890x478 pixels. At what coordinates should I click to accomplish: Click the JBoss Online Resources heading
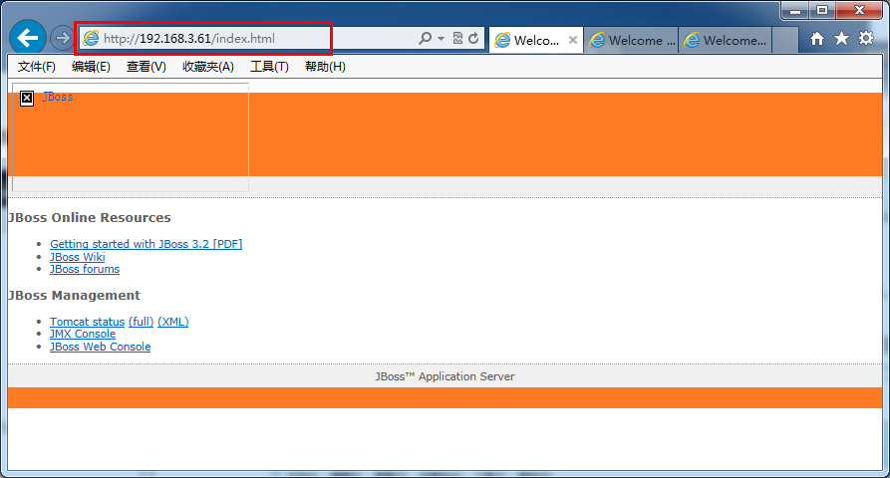89,218
